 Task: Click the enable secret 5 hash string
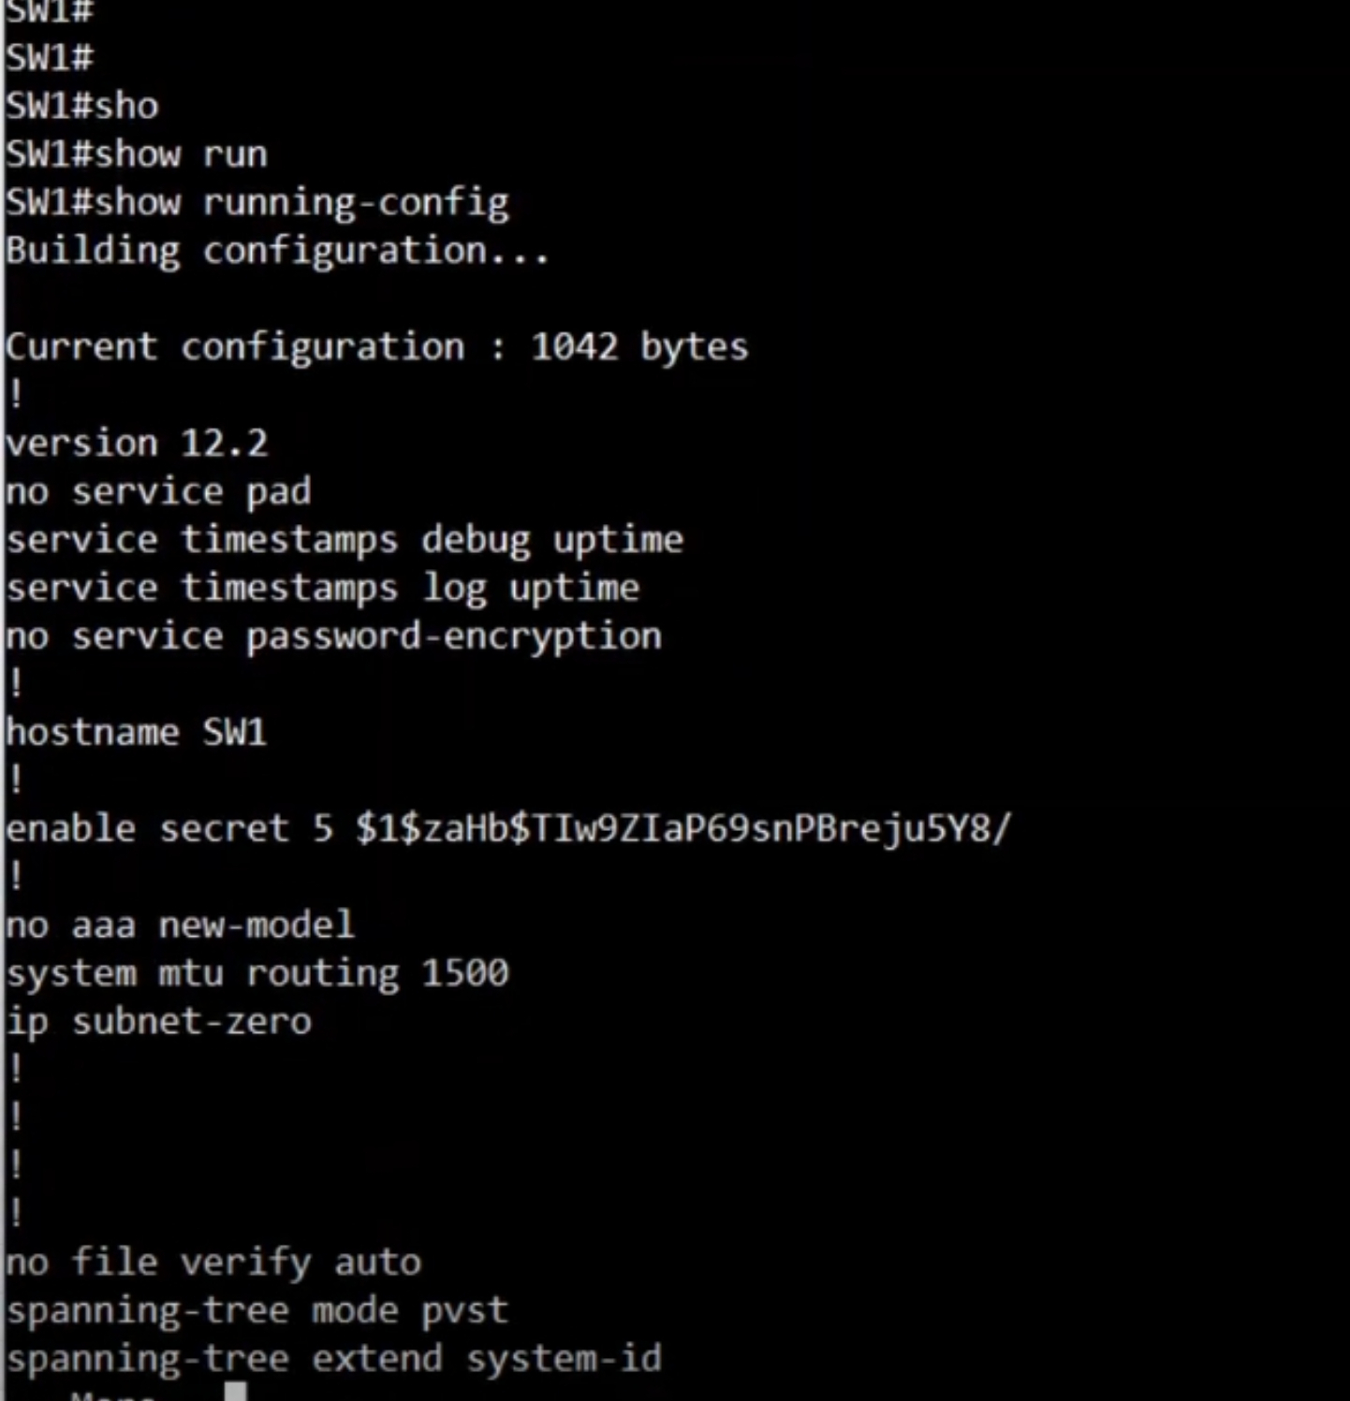(x=683, y=828)
